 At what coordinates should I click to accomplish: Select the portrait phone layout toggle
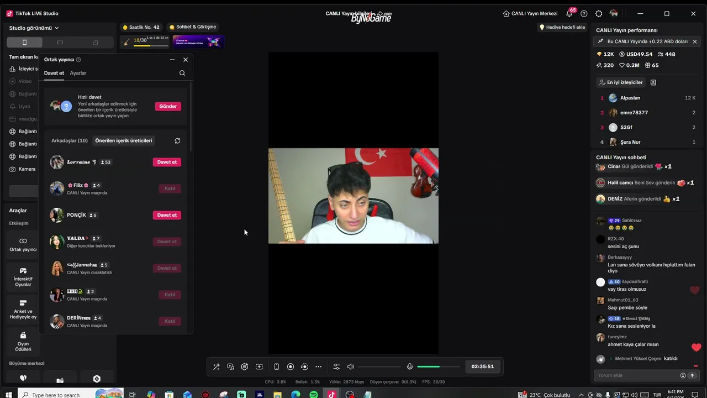pyautogui.click(x=24, y=43)
